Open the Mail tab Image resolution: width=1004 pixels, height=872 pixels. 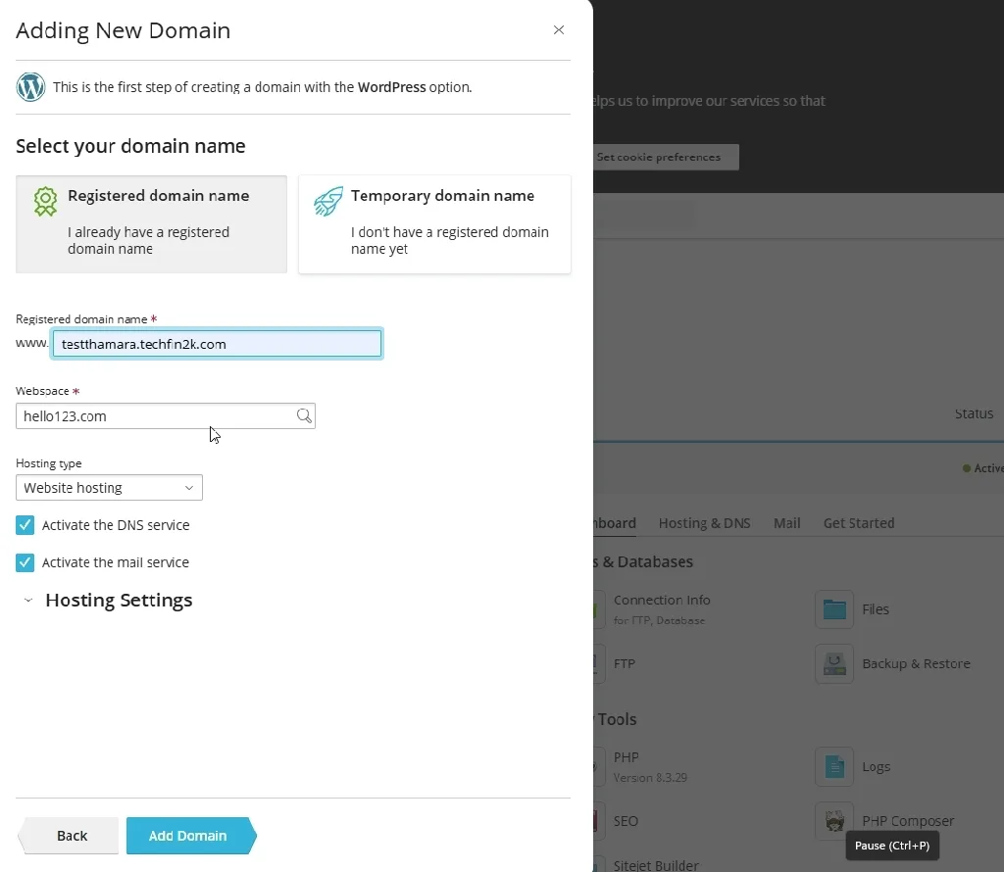pyautogui.click(x=787, y=523)
